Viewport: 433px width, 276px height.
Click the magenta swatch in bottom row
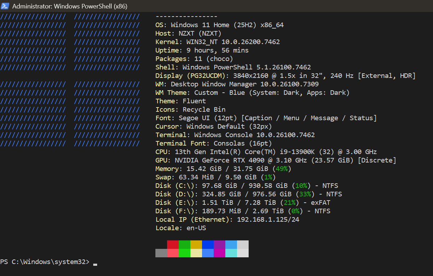coord(219,253)
